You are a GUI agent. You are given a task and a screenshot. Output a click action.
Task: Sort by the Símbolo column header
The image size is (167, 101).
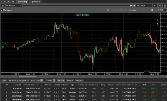pyautogui.click(x=48, y=85)
